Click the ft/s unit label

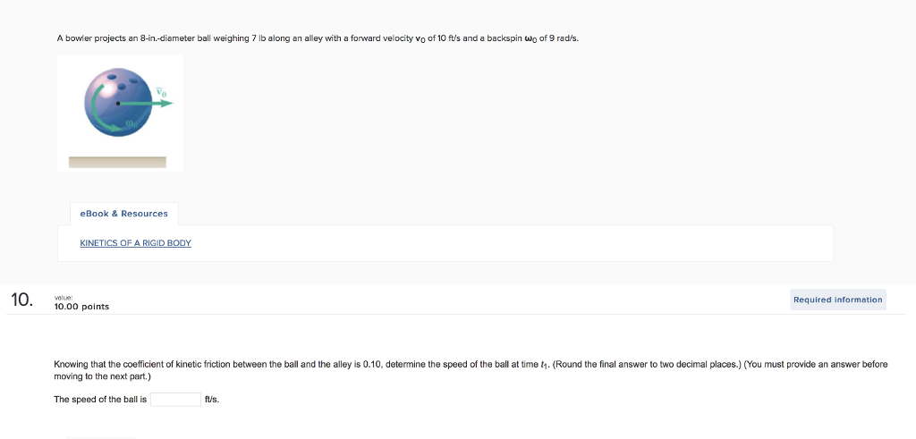click(212, 400)
